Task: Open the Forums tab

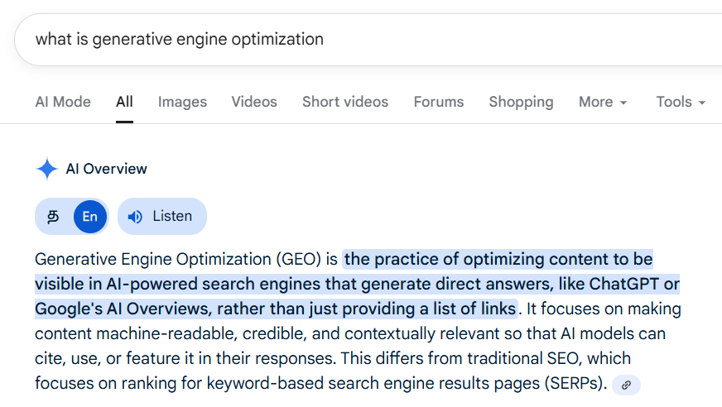Action: [439, 102]
